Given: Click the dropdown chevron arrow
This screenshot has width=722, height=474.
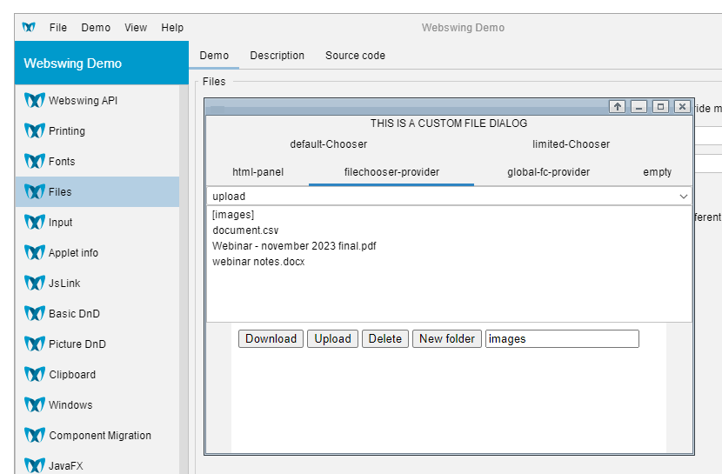Looking at the screenshot, I should coord(684,197).
